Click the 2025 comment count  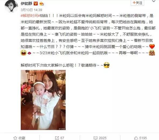coord(103,138)
